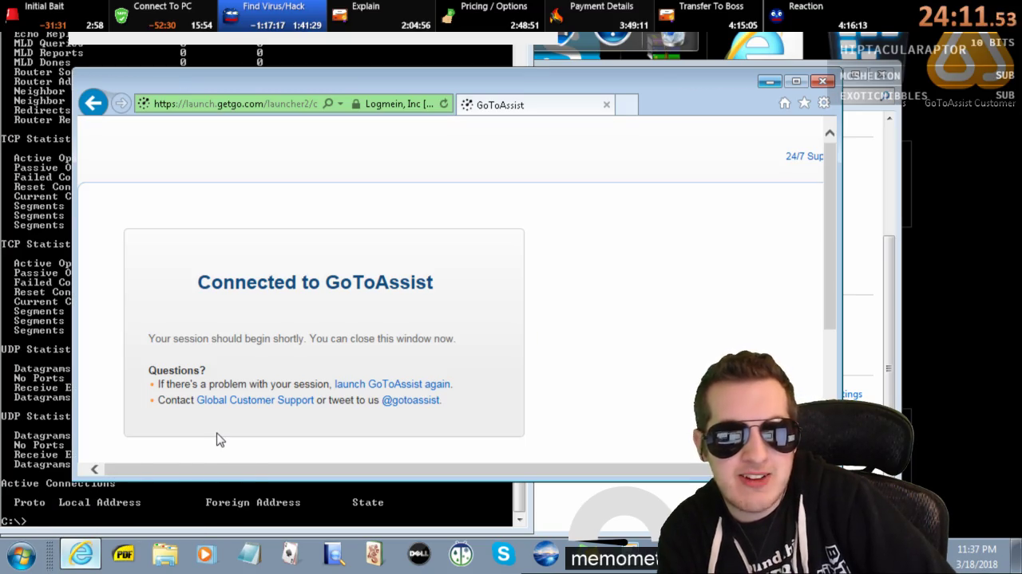Open the Solitaire cards taskbar icon

[290, 554]
